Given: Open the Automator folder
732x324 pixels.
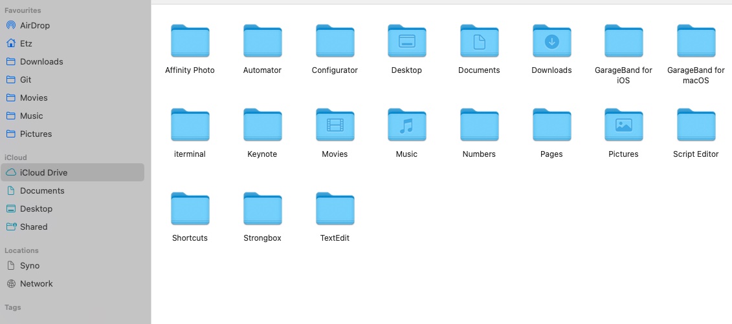Looking at the screenshot, I should [262, 41].
